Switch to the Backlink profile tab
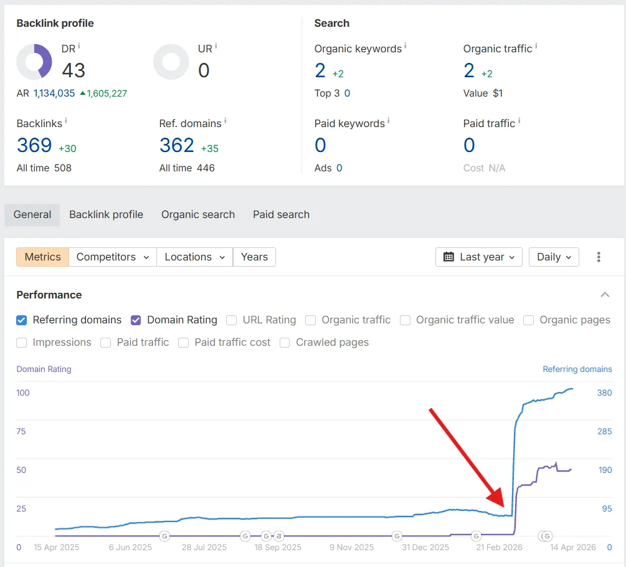This screenshot has width=626, height=567. point(106,214)
